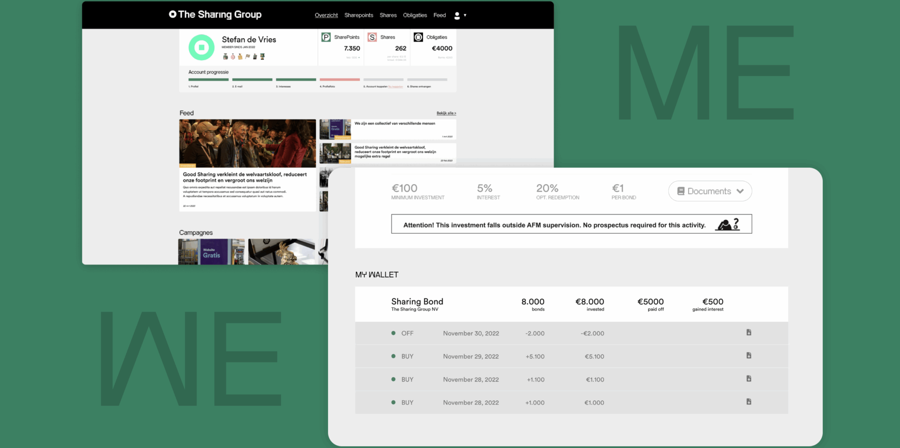Click the Shares S icon
This screenshot has width=900, height=448.
[372, 37]
